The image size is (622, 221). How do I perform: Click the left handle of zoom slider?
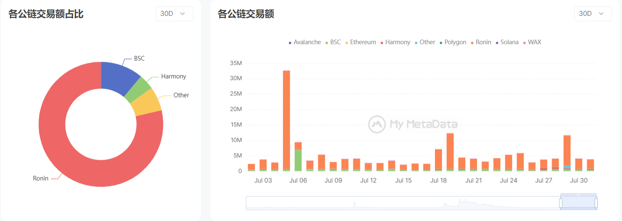tap(560, 203)
